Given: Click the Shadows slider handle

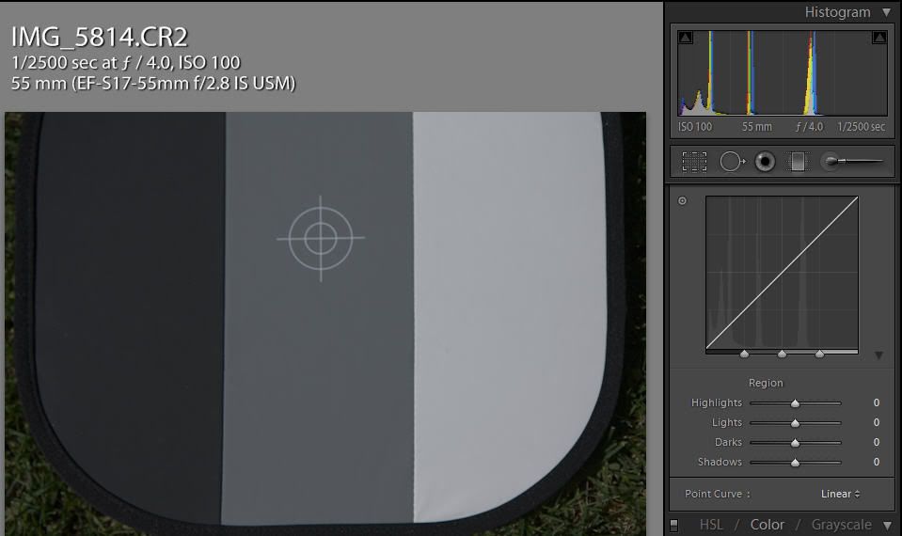Looking at the screenshot, I should (x=795, y=462).
